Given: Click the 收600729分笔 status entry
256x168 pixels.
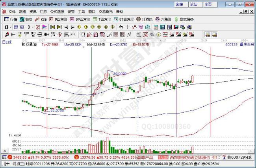Looking at the screenshot, I should 240,157.
